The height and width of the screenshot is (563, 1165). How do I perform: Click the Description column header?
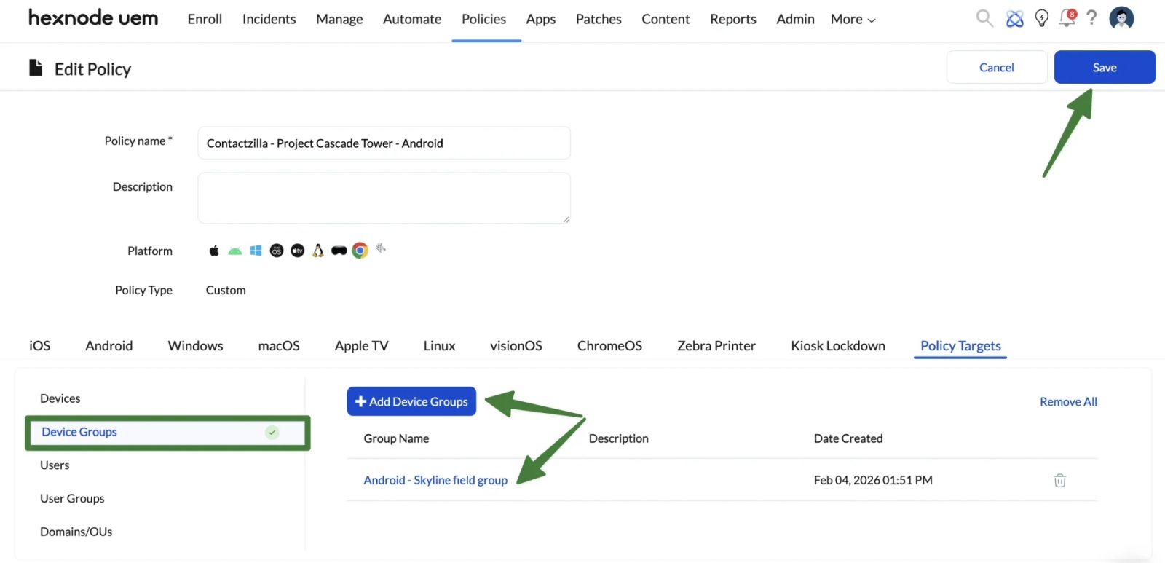click(618, 438)
